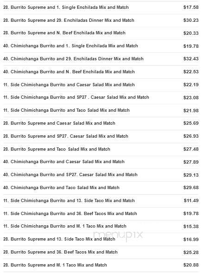The image size is (201, 273).
Task: Choose Burrito Supreme and Beef Enchilada combo
Action: [101, 33]
